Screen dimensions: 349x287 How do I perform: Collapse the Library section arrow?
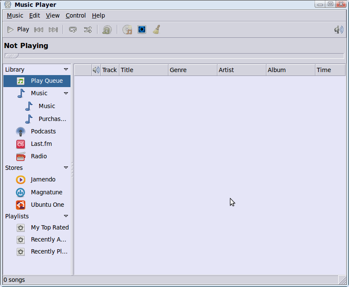point(66,69)
